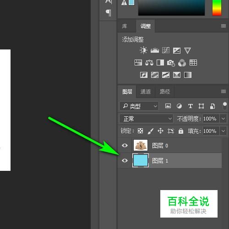The image size is (229, 229).
Task: Filter layers by type layers icon
Action: pos(191,106)
